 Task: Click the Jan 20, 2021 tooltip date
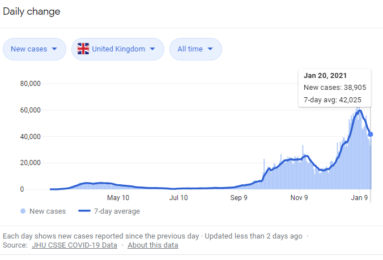click(x=325, y=75)
